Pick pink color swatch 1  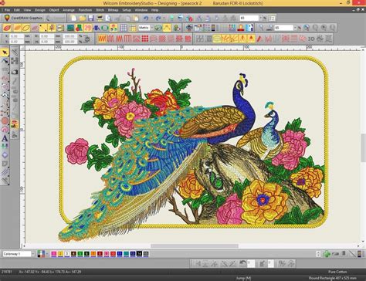click(x=54, y=254)
